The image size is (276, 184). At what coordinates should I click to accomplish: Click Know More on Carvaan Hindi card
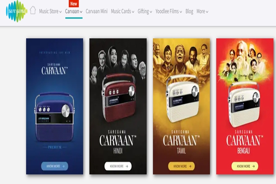[x=118, y=166]
